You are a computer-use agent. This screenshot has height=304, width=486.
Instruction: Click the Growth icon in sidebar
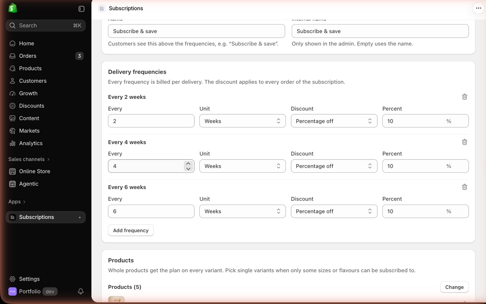tap(13, 93)
